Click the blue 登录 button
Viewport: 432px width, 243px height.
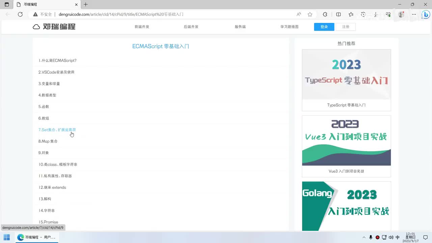324,27
